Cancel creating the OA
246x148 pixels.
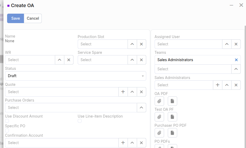[33, 18]
